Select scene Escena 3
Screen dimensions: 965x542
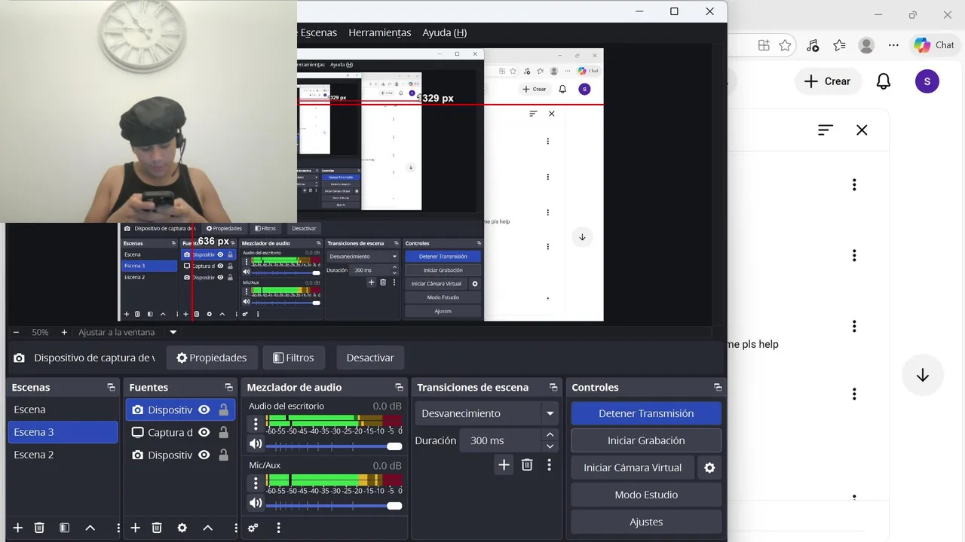pos(63,432)
